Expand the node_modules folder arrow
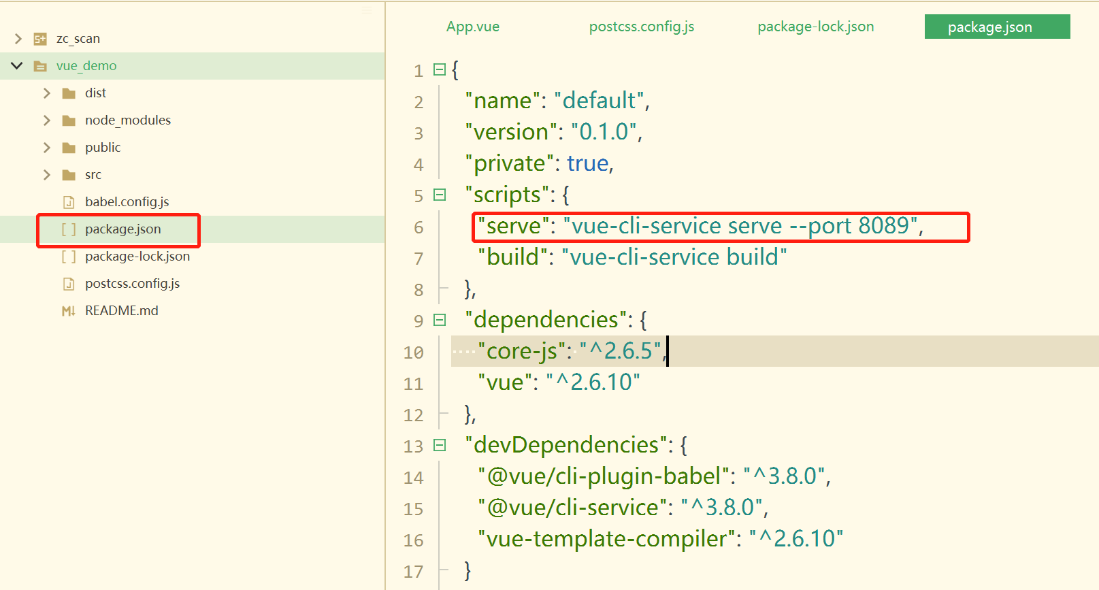The width and height of the screenshot is (1099, 590). tap(47, 120)
